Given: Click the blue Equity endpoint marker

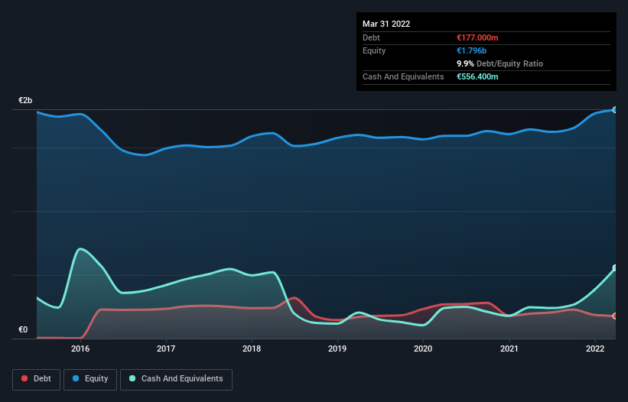Looking at the screenshot, I should point(614,110).
